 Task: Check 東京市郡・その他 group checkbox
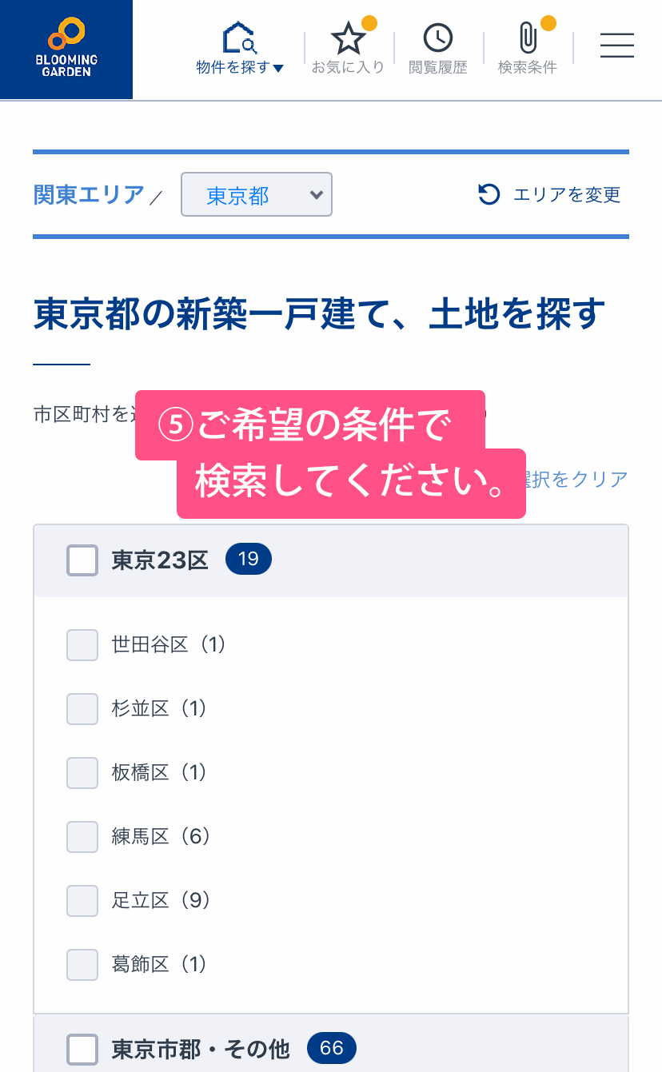(x=82, y=1049)
